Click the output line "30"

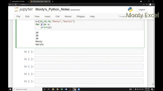click(37, 38)
